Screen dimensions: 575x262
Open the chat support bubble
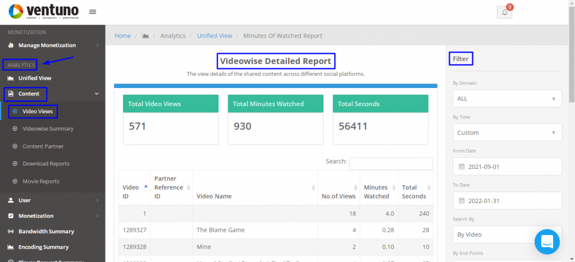click(547, 241)
